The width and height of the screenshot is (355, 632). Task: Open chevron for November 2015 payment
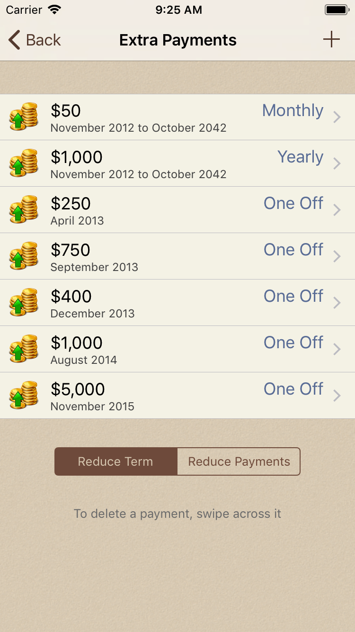(337, 396)
